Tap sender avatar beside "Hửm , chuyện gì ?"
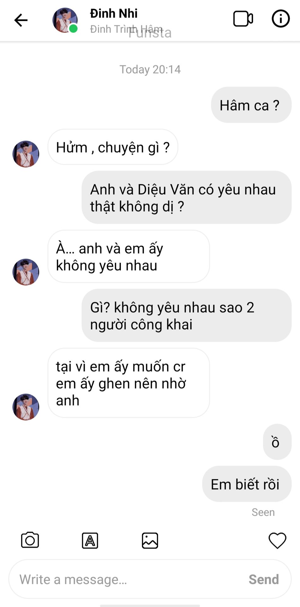300x607 pixels. (26, 154)
